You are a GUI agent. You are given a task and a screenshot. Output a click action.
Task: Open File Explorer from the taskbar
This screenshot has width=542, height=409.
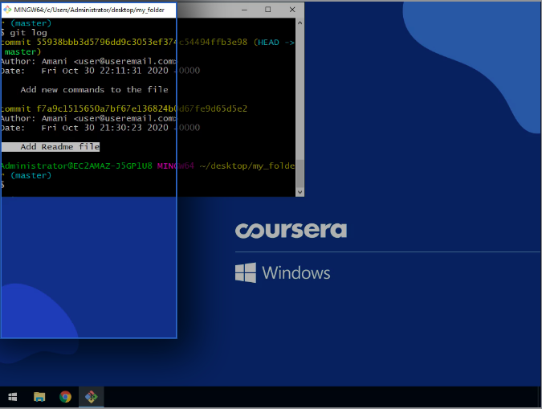39,396
